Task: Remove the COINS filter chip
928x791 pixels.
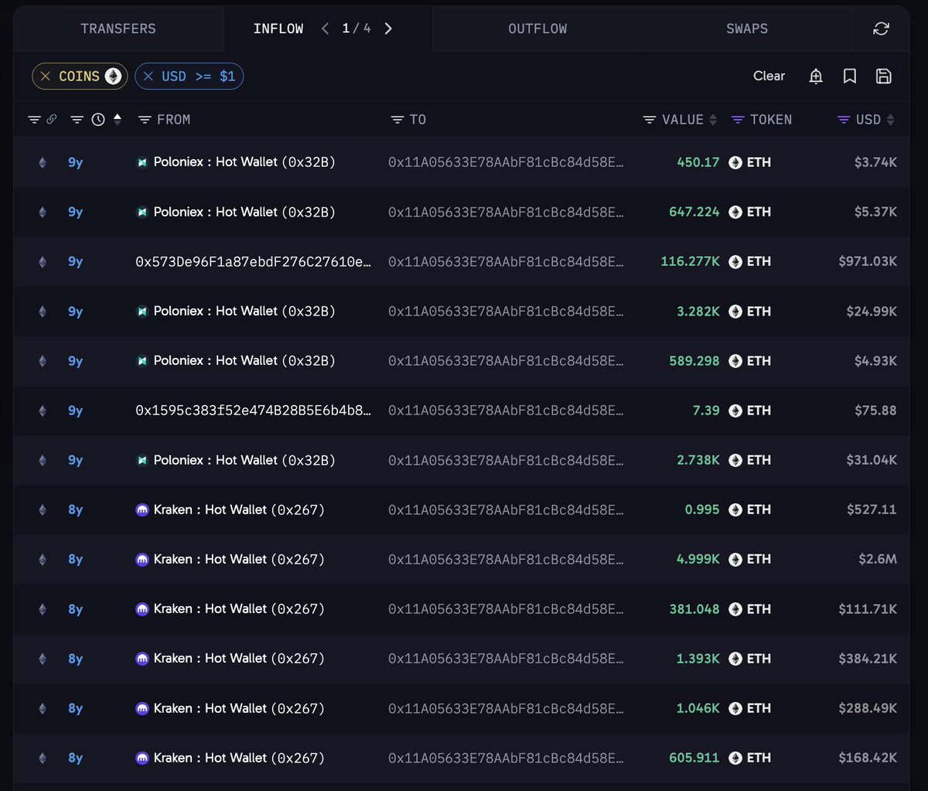Action: pos(46,76)
